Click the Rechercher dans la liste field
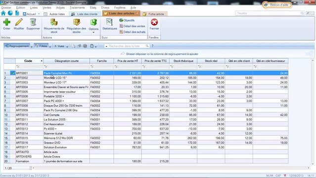Viewport: 316px width, 178px height. click(127, 46)
